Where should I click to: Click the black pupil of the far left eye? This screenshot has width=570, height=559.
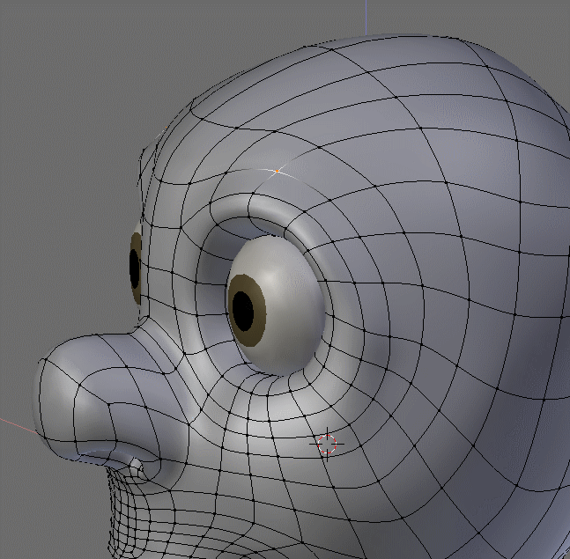click(134, 269)
